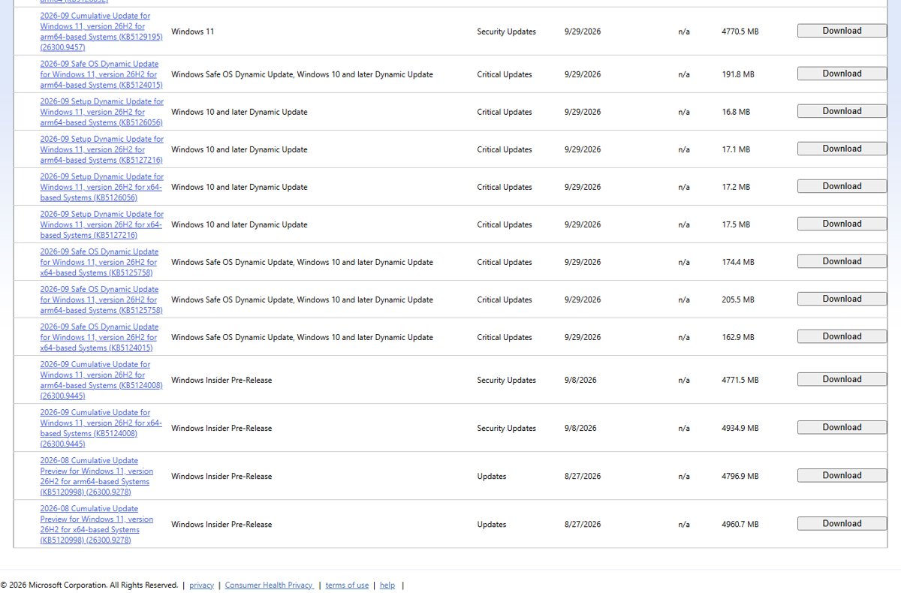Open the KB5124008 x64 cumulative update link

(101, 428)
